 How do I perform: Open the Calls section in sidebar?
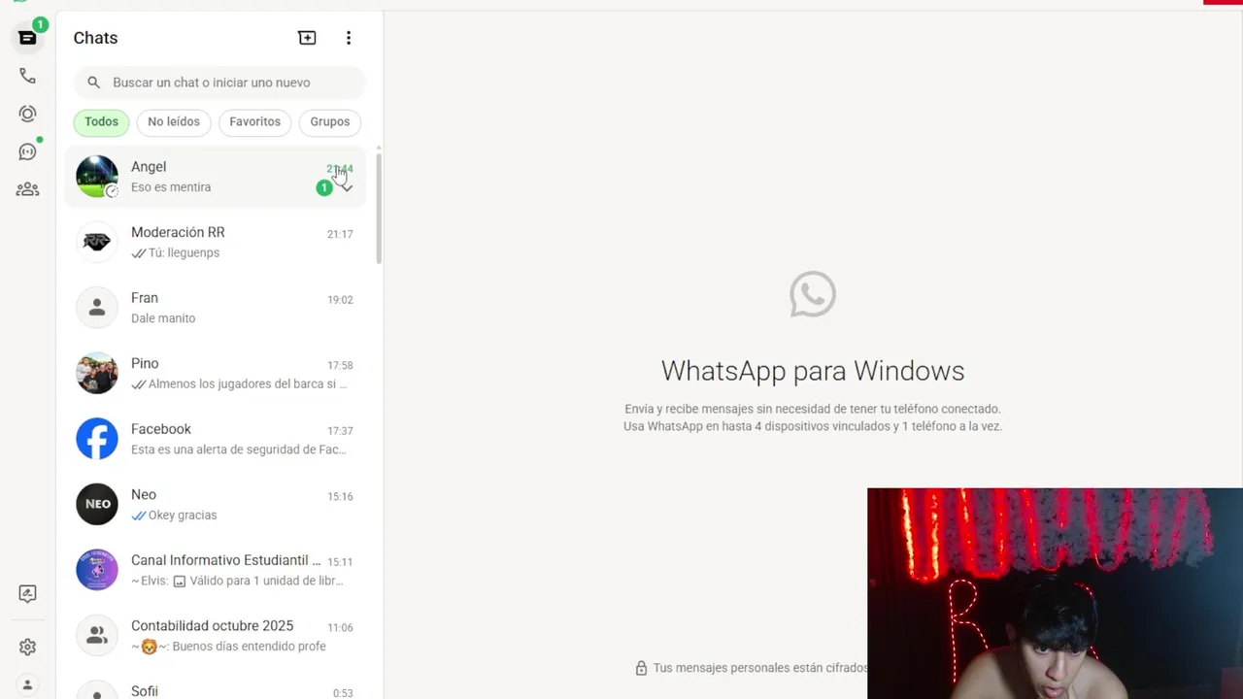pos(27,76)
